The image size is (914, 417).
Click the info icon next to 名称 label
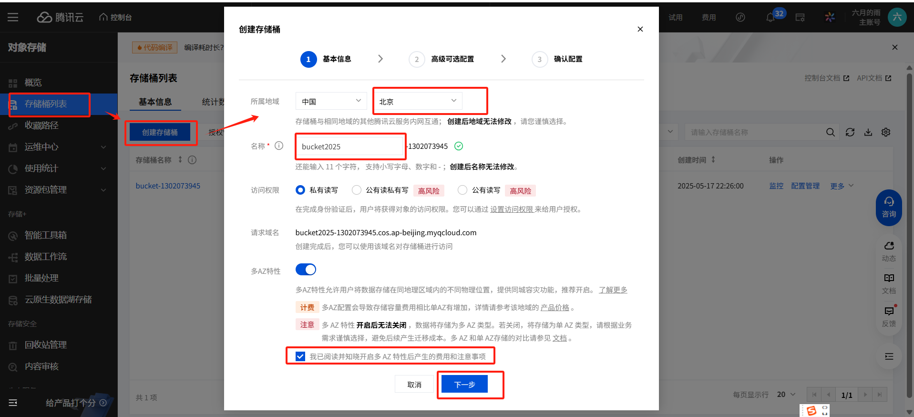[279, 146]
